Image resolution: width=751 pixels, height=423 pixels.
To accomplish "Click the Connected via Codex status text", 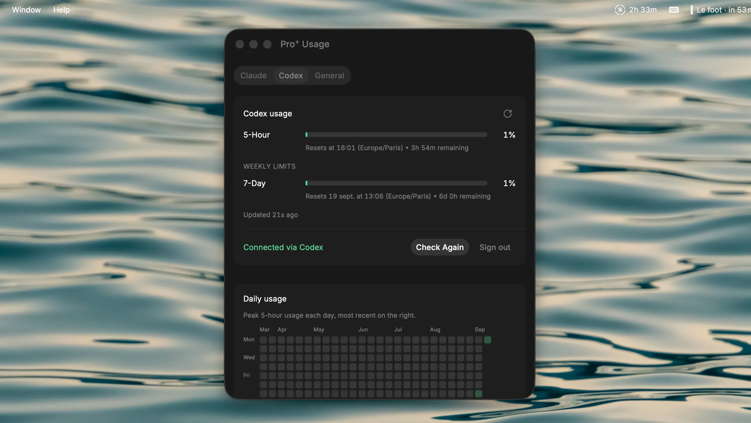I will tap(283, 247).
